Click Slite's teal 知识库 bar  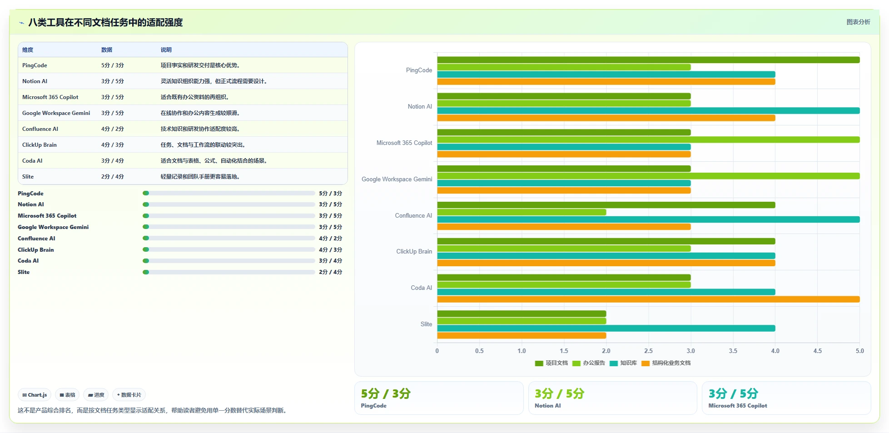(606, 328)
